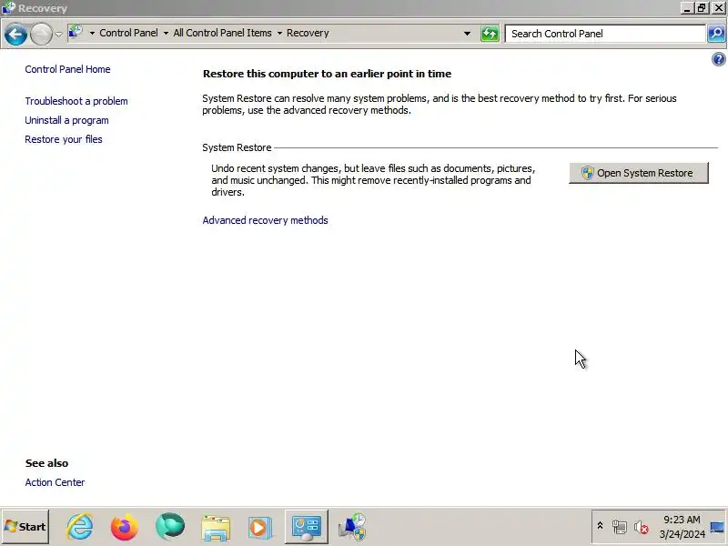Click the Recovery title bar icon
The height and width of the screenshot is (546, 728).
pos(8,8)
